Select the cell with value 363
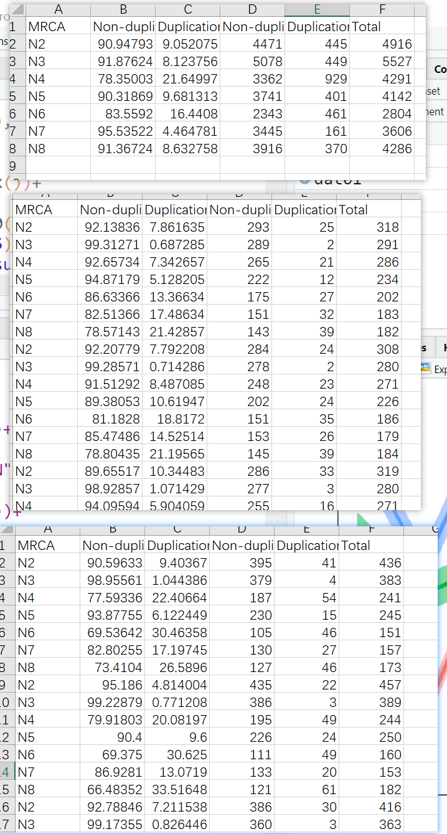 [372, 824]
